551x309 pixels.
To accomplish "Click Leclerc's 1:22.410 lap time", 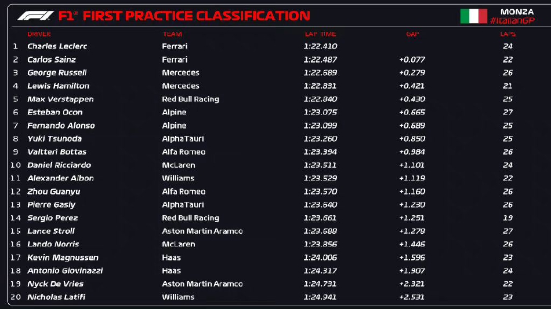I will point(320,46).
